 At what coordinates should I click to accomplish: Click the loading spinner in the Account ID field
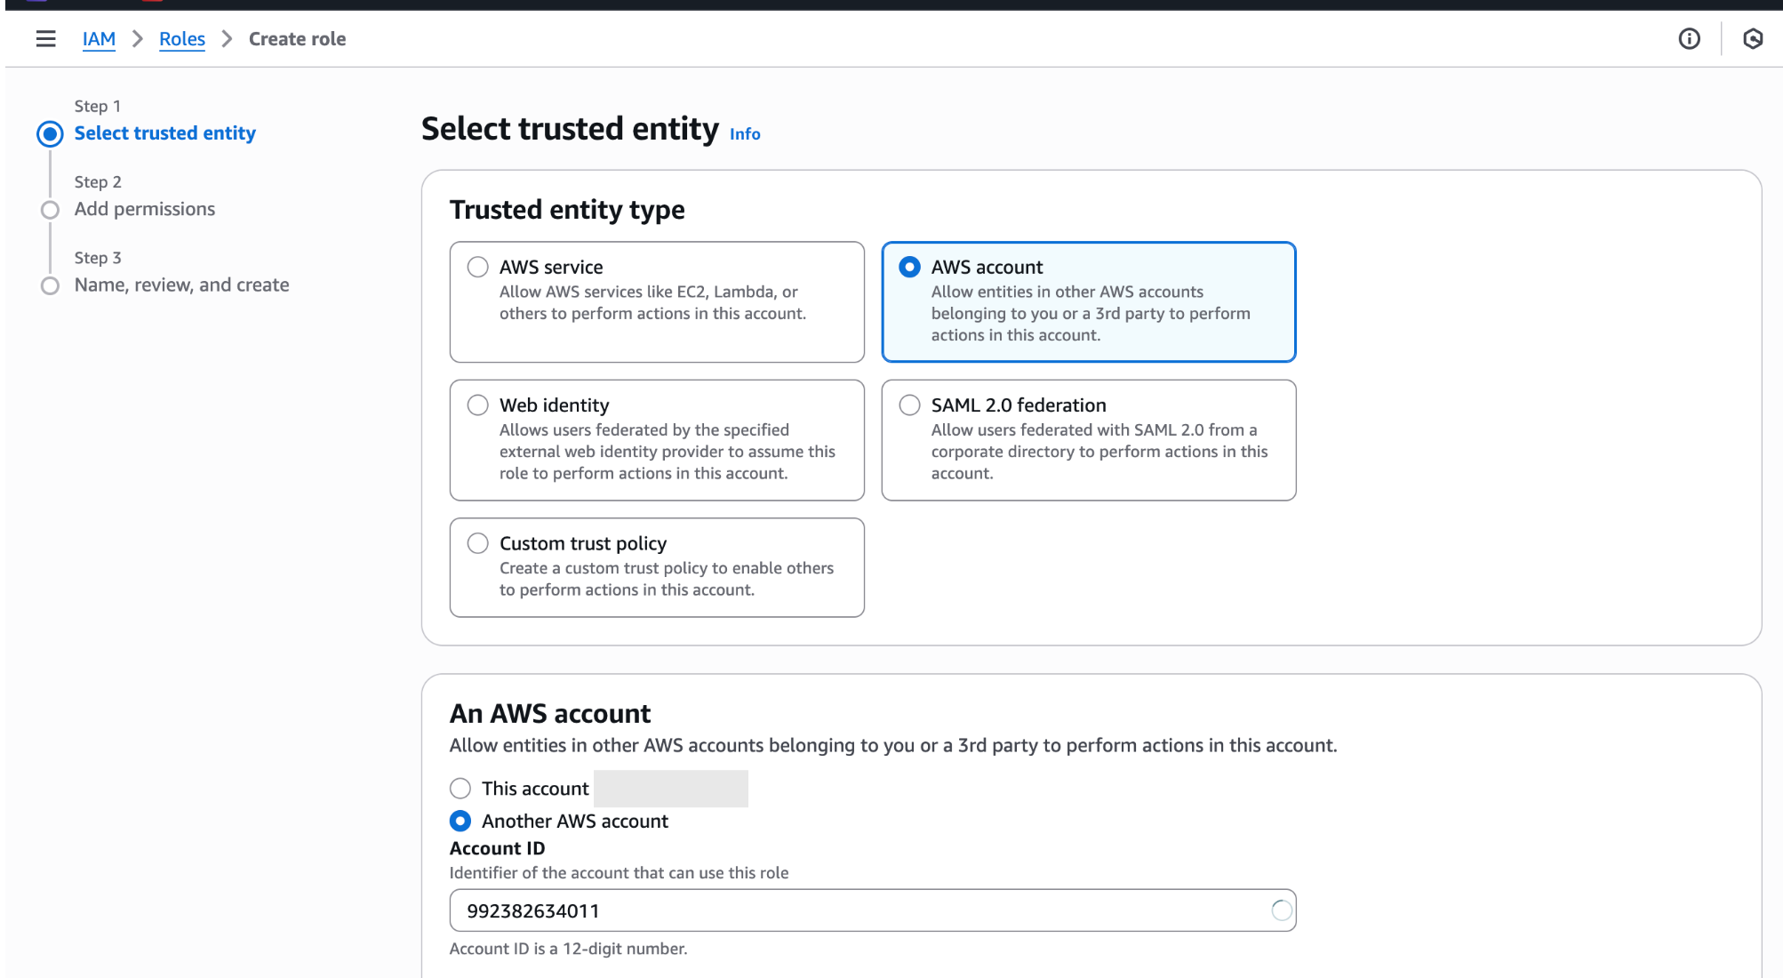(1280, 910)
